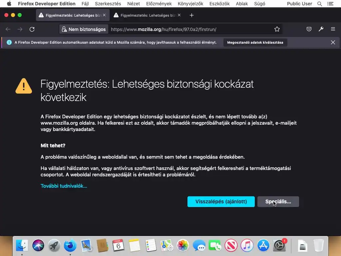The image size is (341, 256).
Task: Open Music iTunes icon in Dock
Action: [x=247, y=245]
